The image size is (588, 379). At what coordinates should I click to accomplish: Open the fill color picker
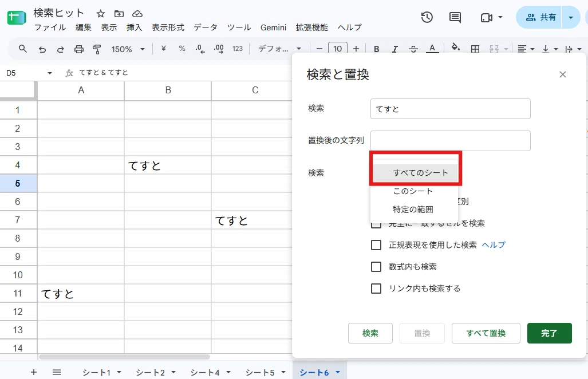455,48
